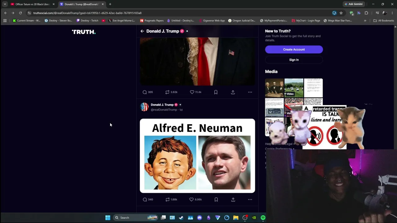
Task: Go back using the profile header arrow
Action: coord(142,31)
